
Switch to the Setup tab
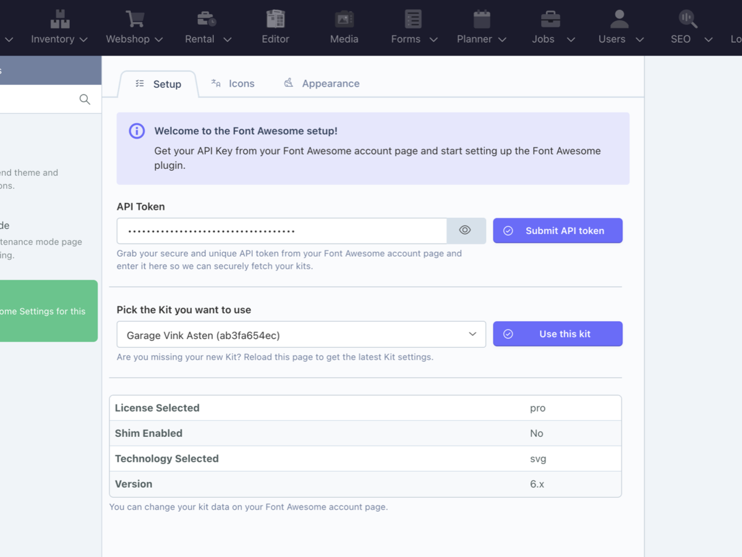158,84
